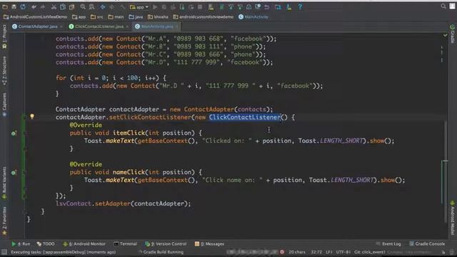Close the ClickContactListener.java tab
Image resolution: width=457 pixels, height=257 pixels.
point(127,26)
